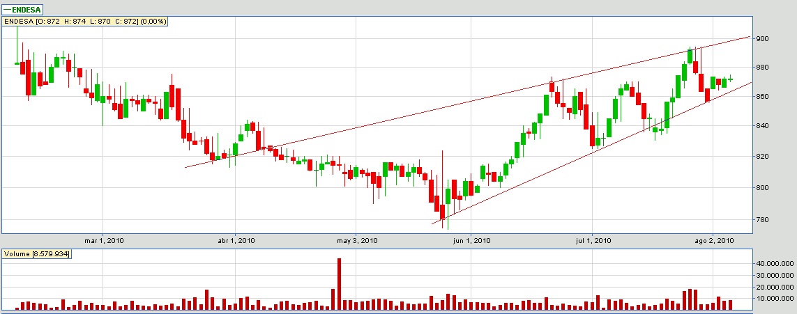Click the mar 1, 2010 date label

coord(104,240)
